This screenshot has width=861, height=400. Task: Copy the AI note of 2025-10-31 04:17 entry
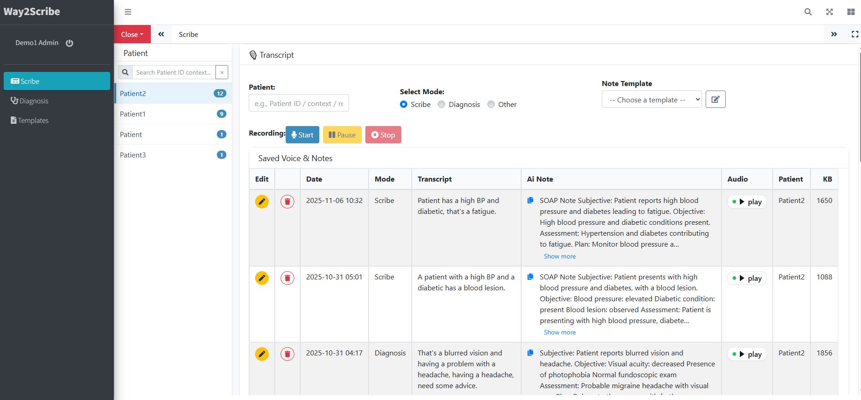[530, 353]
